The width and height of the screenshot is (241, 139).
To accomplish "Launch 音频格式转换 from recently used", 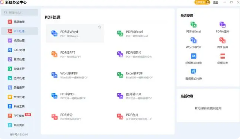I will [x=193, y=74].
